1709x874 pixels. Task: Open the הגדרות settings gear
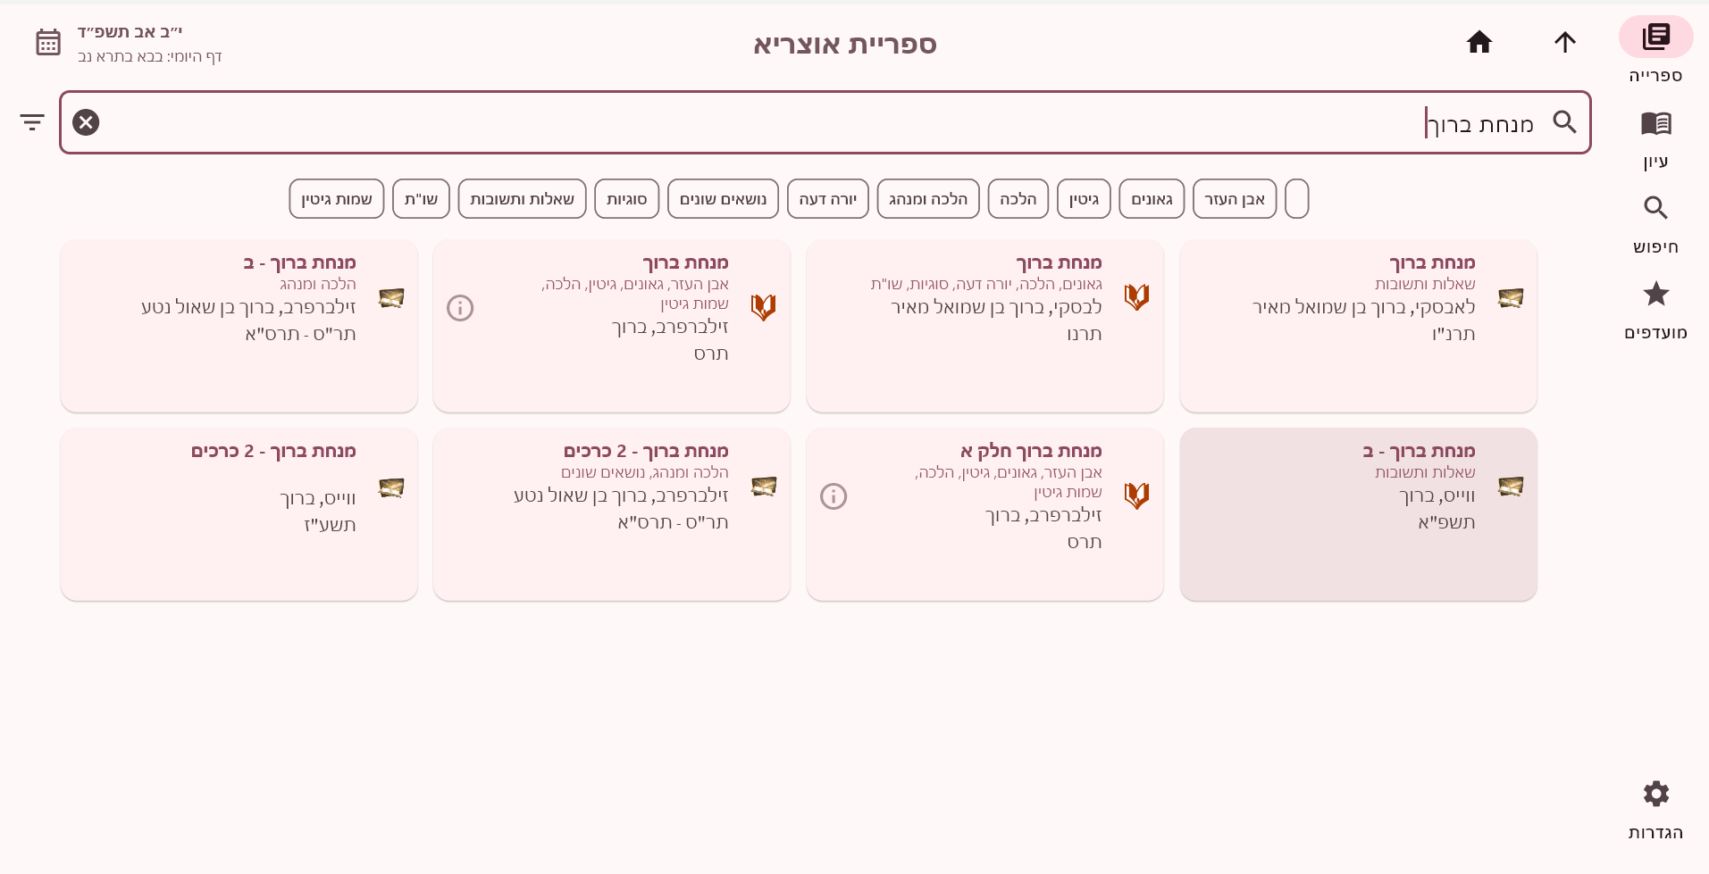point(1655,794)
